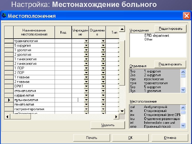Click the Удалить button

click(x=108, y=125)
